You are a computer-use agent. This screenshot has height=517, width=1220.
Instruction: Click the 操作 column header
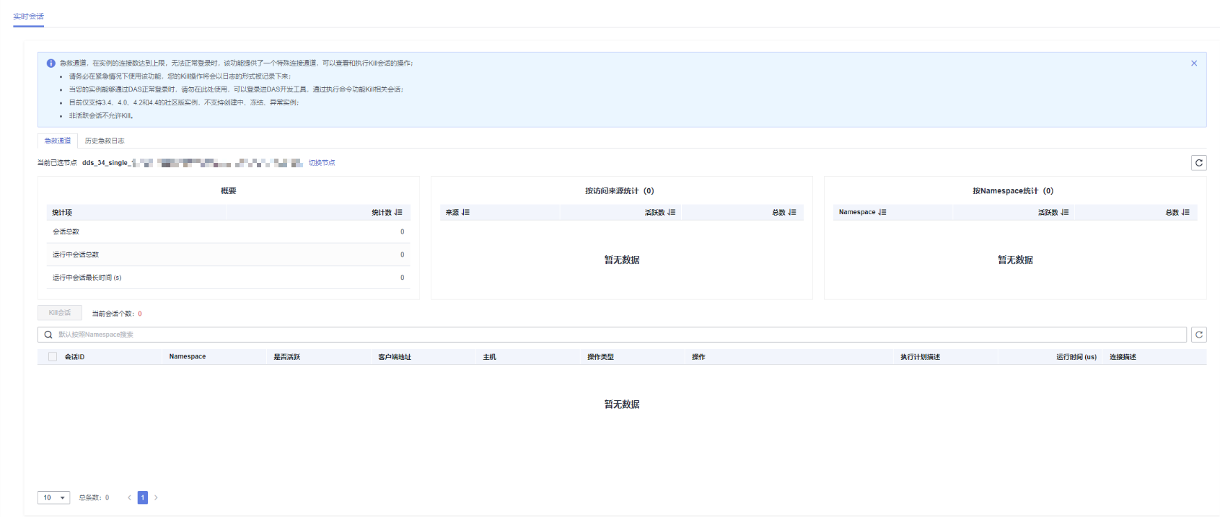[698, 357]
